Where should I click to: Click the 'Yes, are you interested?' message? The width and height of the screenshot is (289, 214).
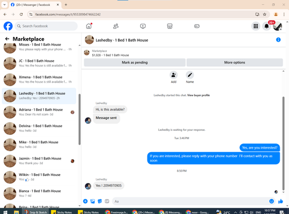point(260,147)
